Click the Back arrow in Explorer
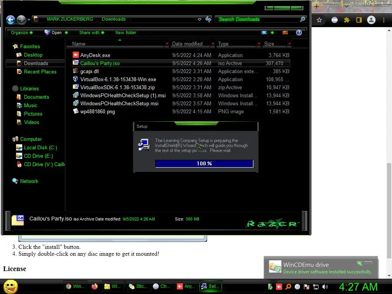Viewport: 392px width, 294px height. 10,20
